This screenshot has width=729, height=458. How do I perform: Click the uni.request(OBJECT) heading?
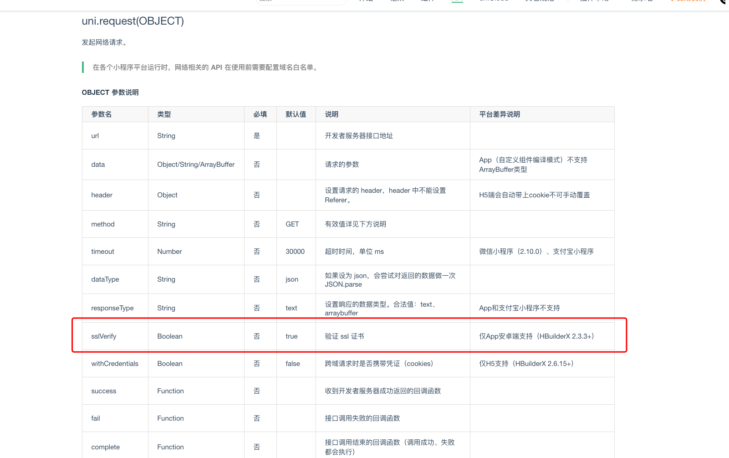click(x=133, y=21)
